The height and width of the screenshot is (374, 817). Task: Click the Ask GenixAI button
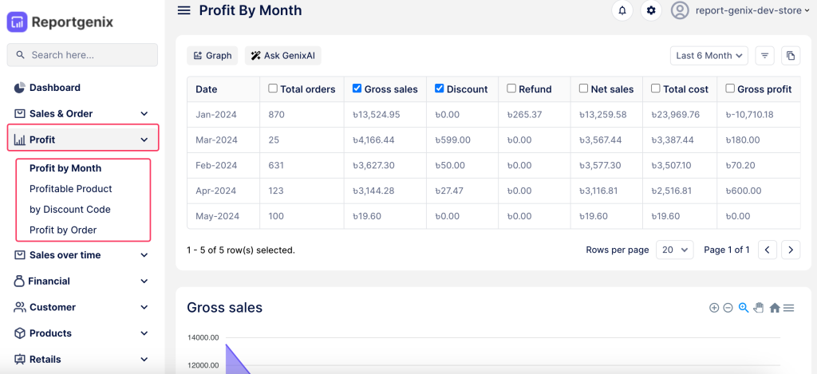282,56
